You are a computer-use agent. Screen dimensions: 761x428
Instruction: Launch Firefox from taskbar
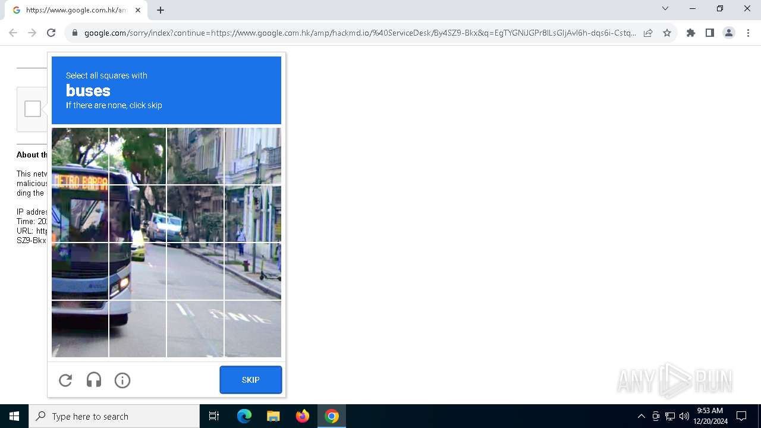tap(303, 416)
